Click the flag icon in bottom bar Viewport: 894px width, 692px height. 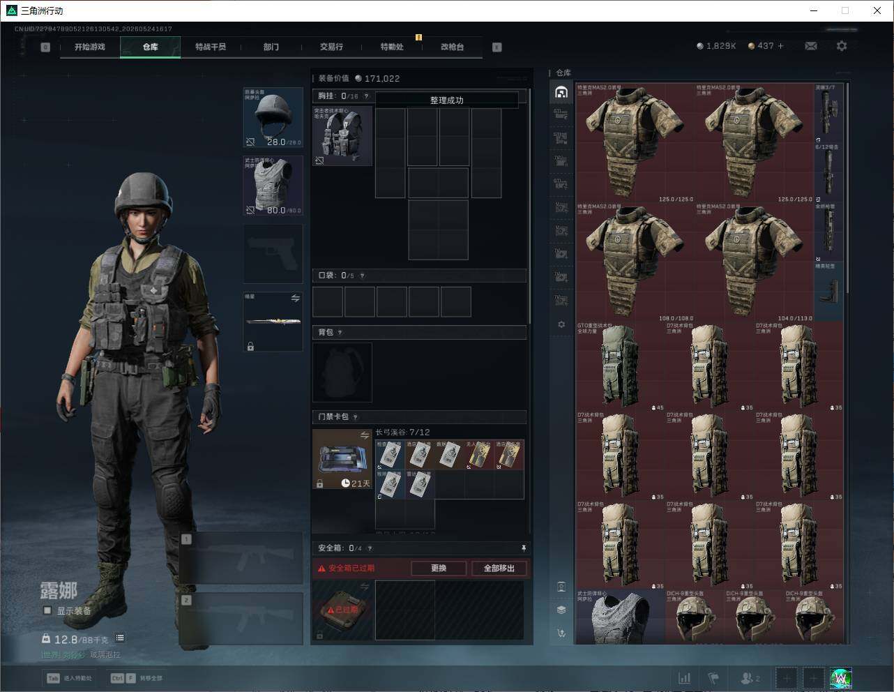coord(713,678)
